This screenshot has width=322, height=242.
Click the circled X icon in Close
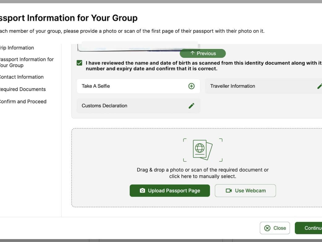pos(267,228)
